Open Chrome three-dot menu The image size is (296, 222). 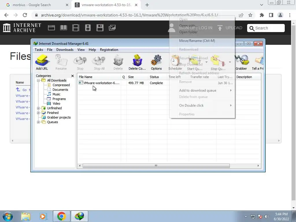click(290, 15)
